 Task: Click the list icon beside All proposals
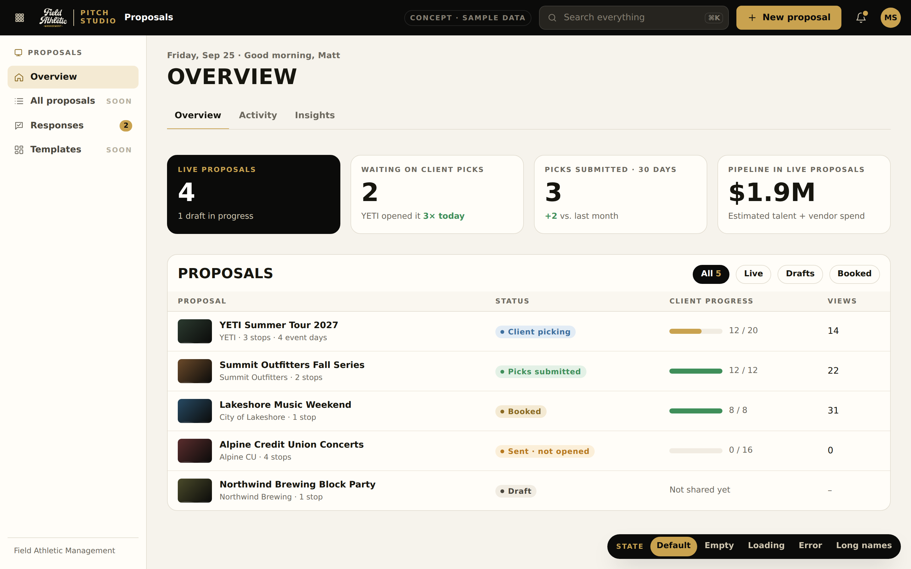(19, 101)
